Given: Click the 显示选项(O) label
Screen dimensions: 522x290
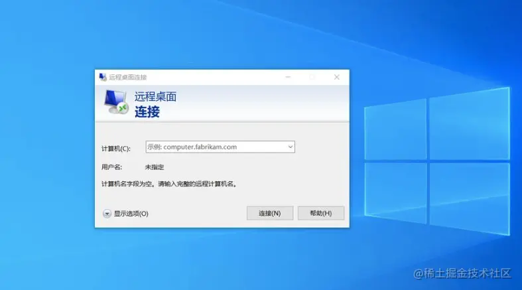Looking at the screenshot, I should point(131,214).
